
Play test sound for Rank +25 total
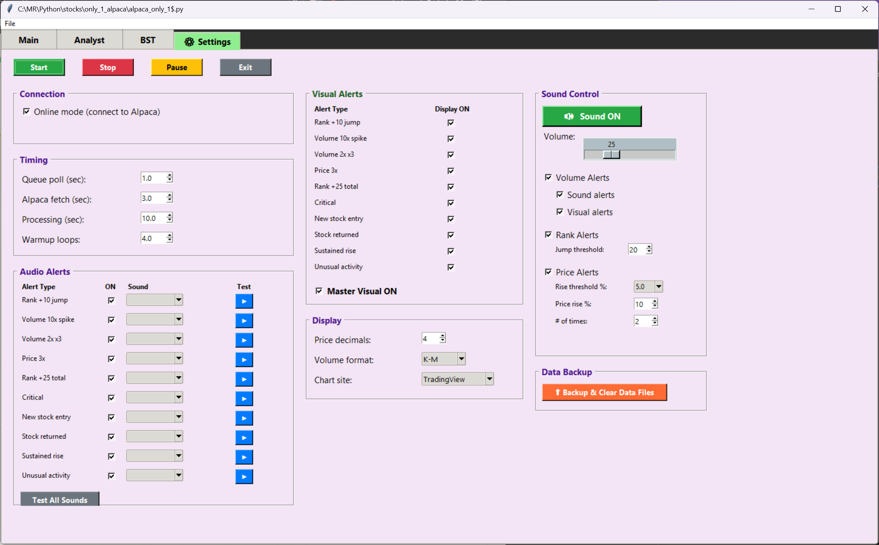tap(244, 379)
